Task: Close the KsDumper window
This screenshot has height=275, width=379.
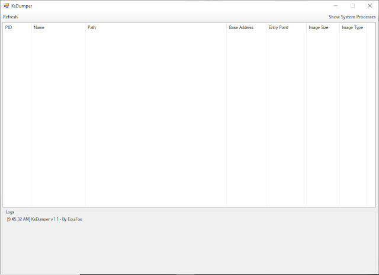Action: click(x=370, y=6)
